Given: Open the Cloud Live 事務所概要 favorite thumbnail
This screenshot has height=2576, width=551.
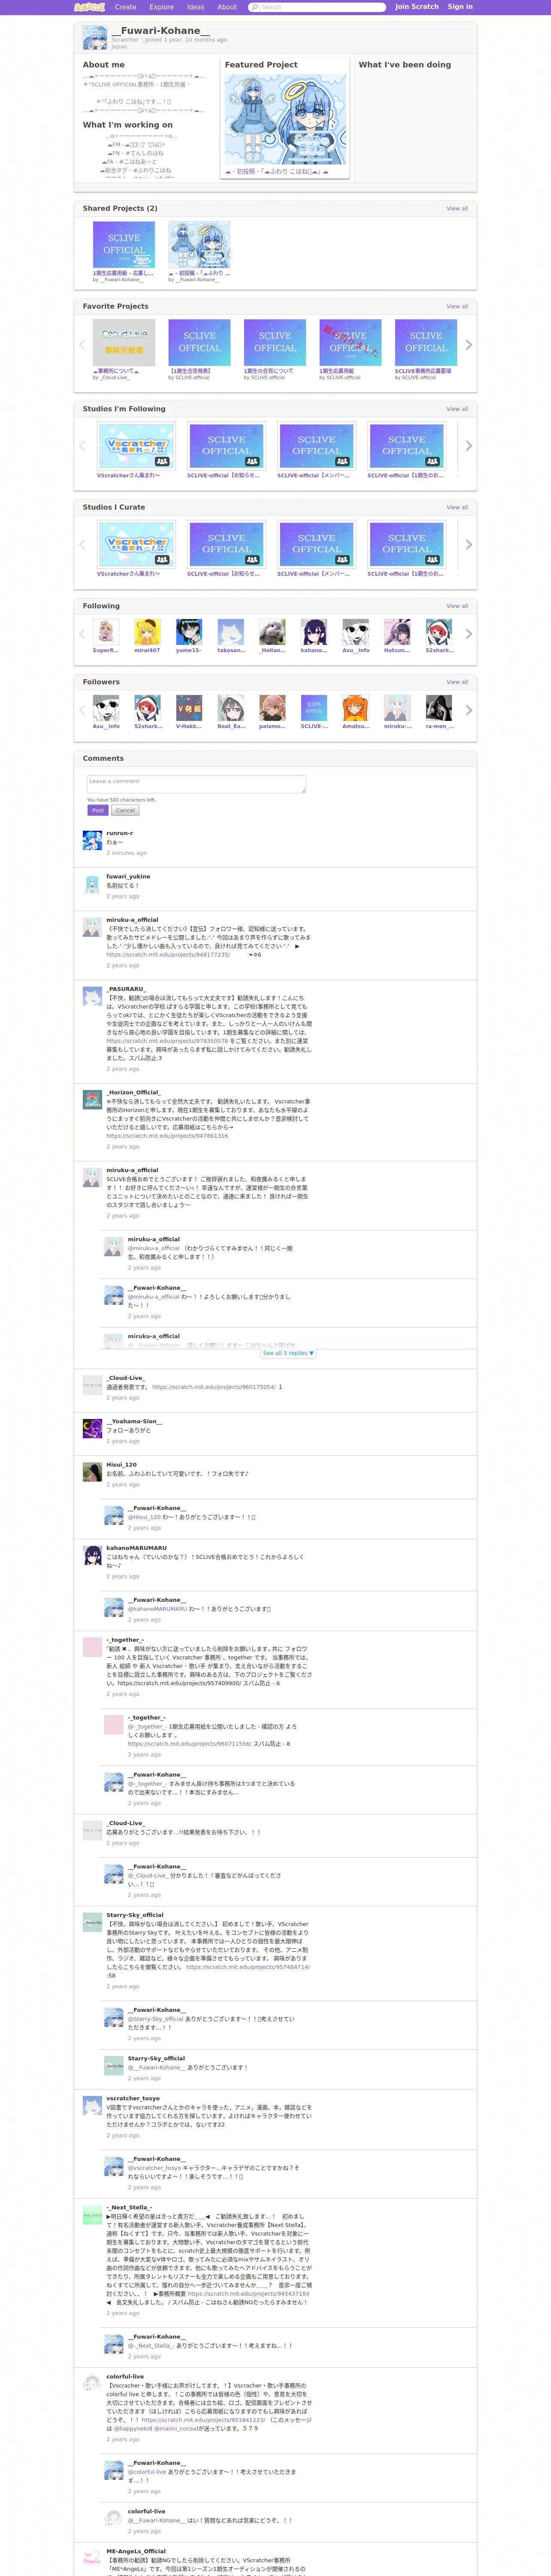Looking at the screenshot, I should point(124,343).
